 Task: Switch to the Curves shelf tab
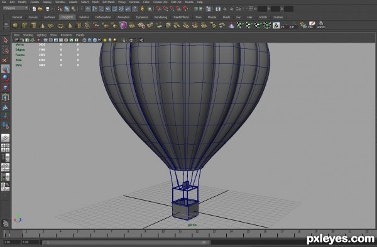pos(33,18)
